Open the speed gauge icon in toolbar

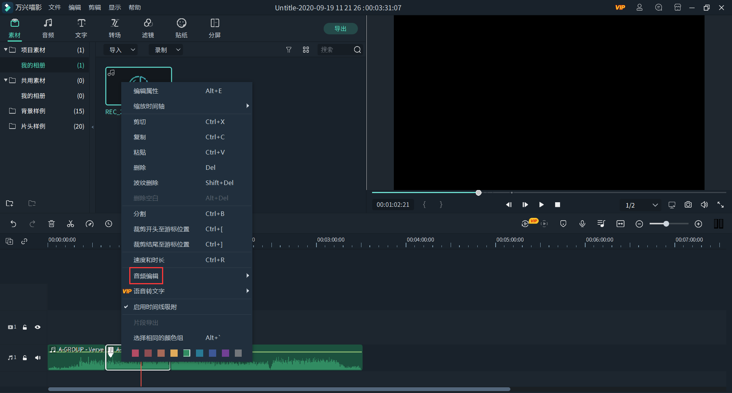pos(90,224)
